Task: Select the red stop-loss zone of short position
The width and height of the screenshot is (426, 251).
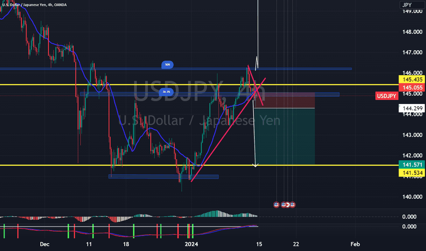Action: pos(284,100)
